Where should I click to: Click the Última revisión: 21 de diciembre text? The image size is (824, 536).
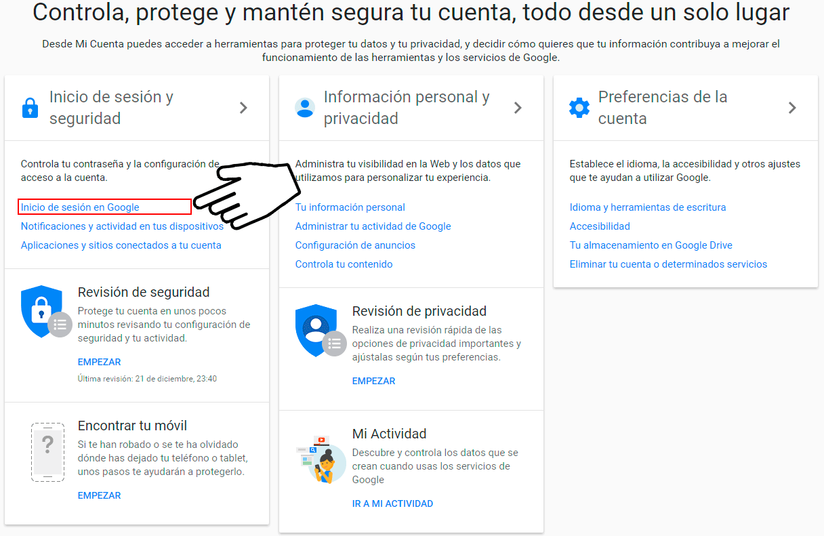[148, 379]
